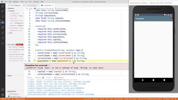Image resolution: width=178 pixels, height=100 pixels.
Task: Open the Selection menu
Action: pos(16,2)
